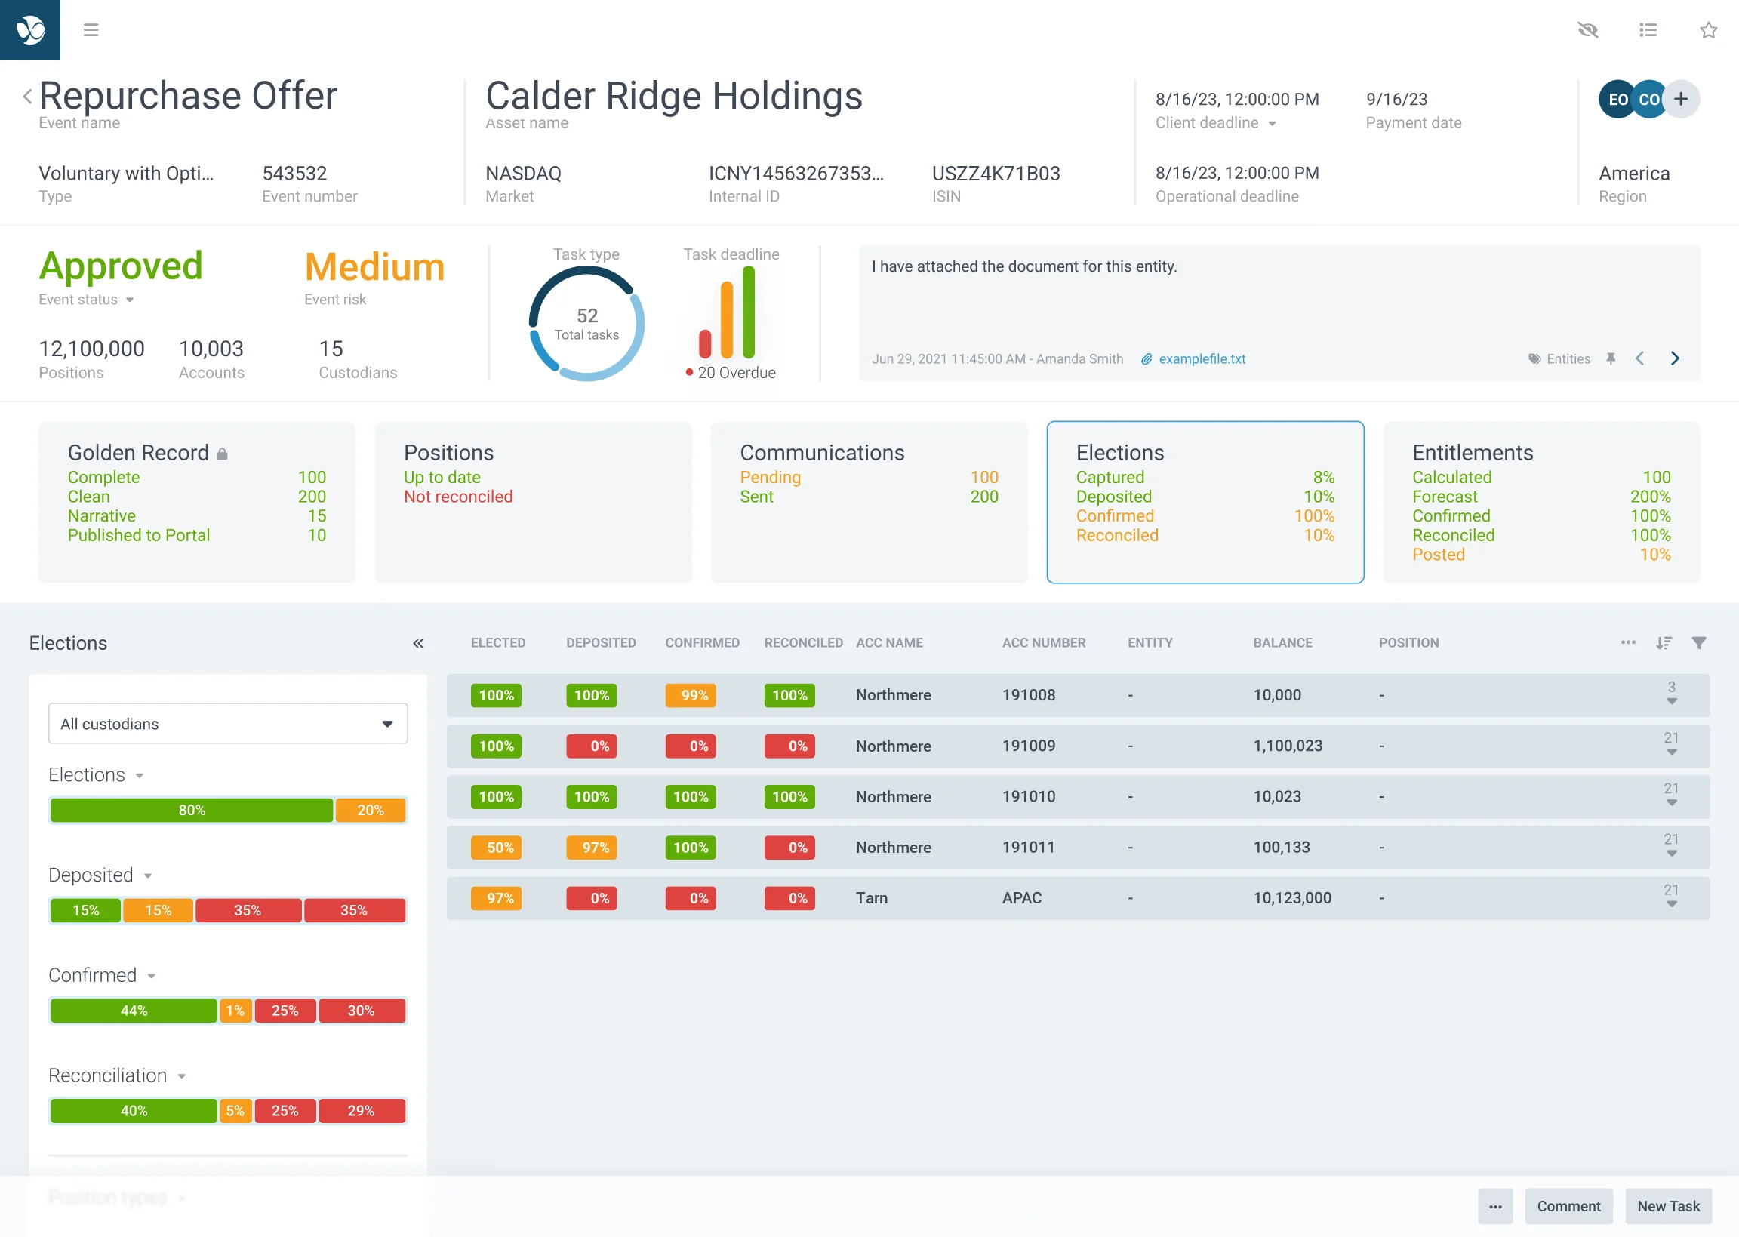Click the Entities tag on the comment
This screenshot has width=1739, height=1237.
click(x=1559, y=358)
